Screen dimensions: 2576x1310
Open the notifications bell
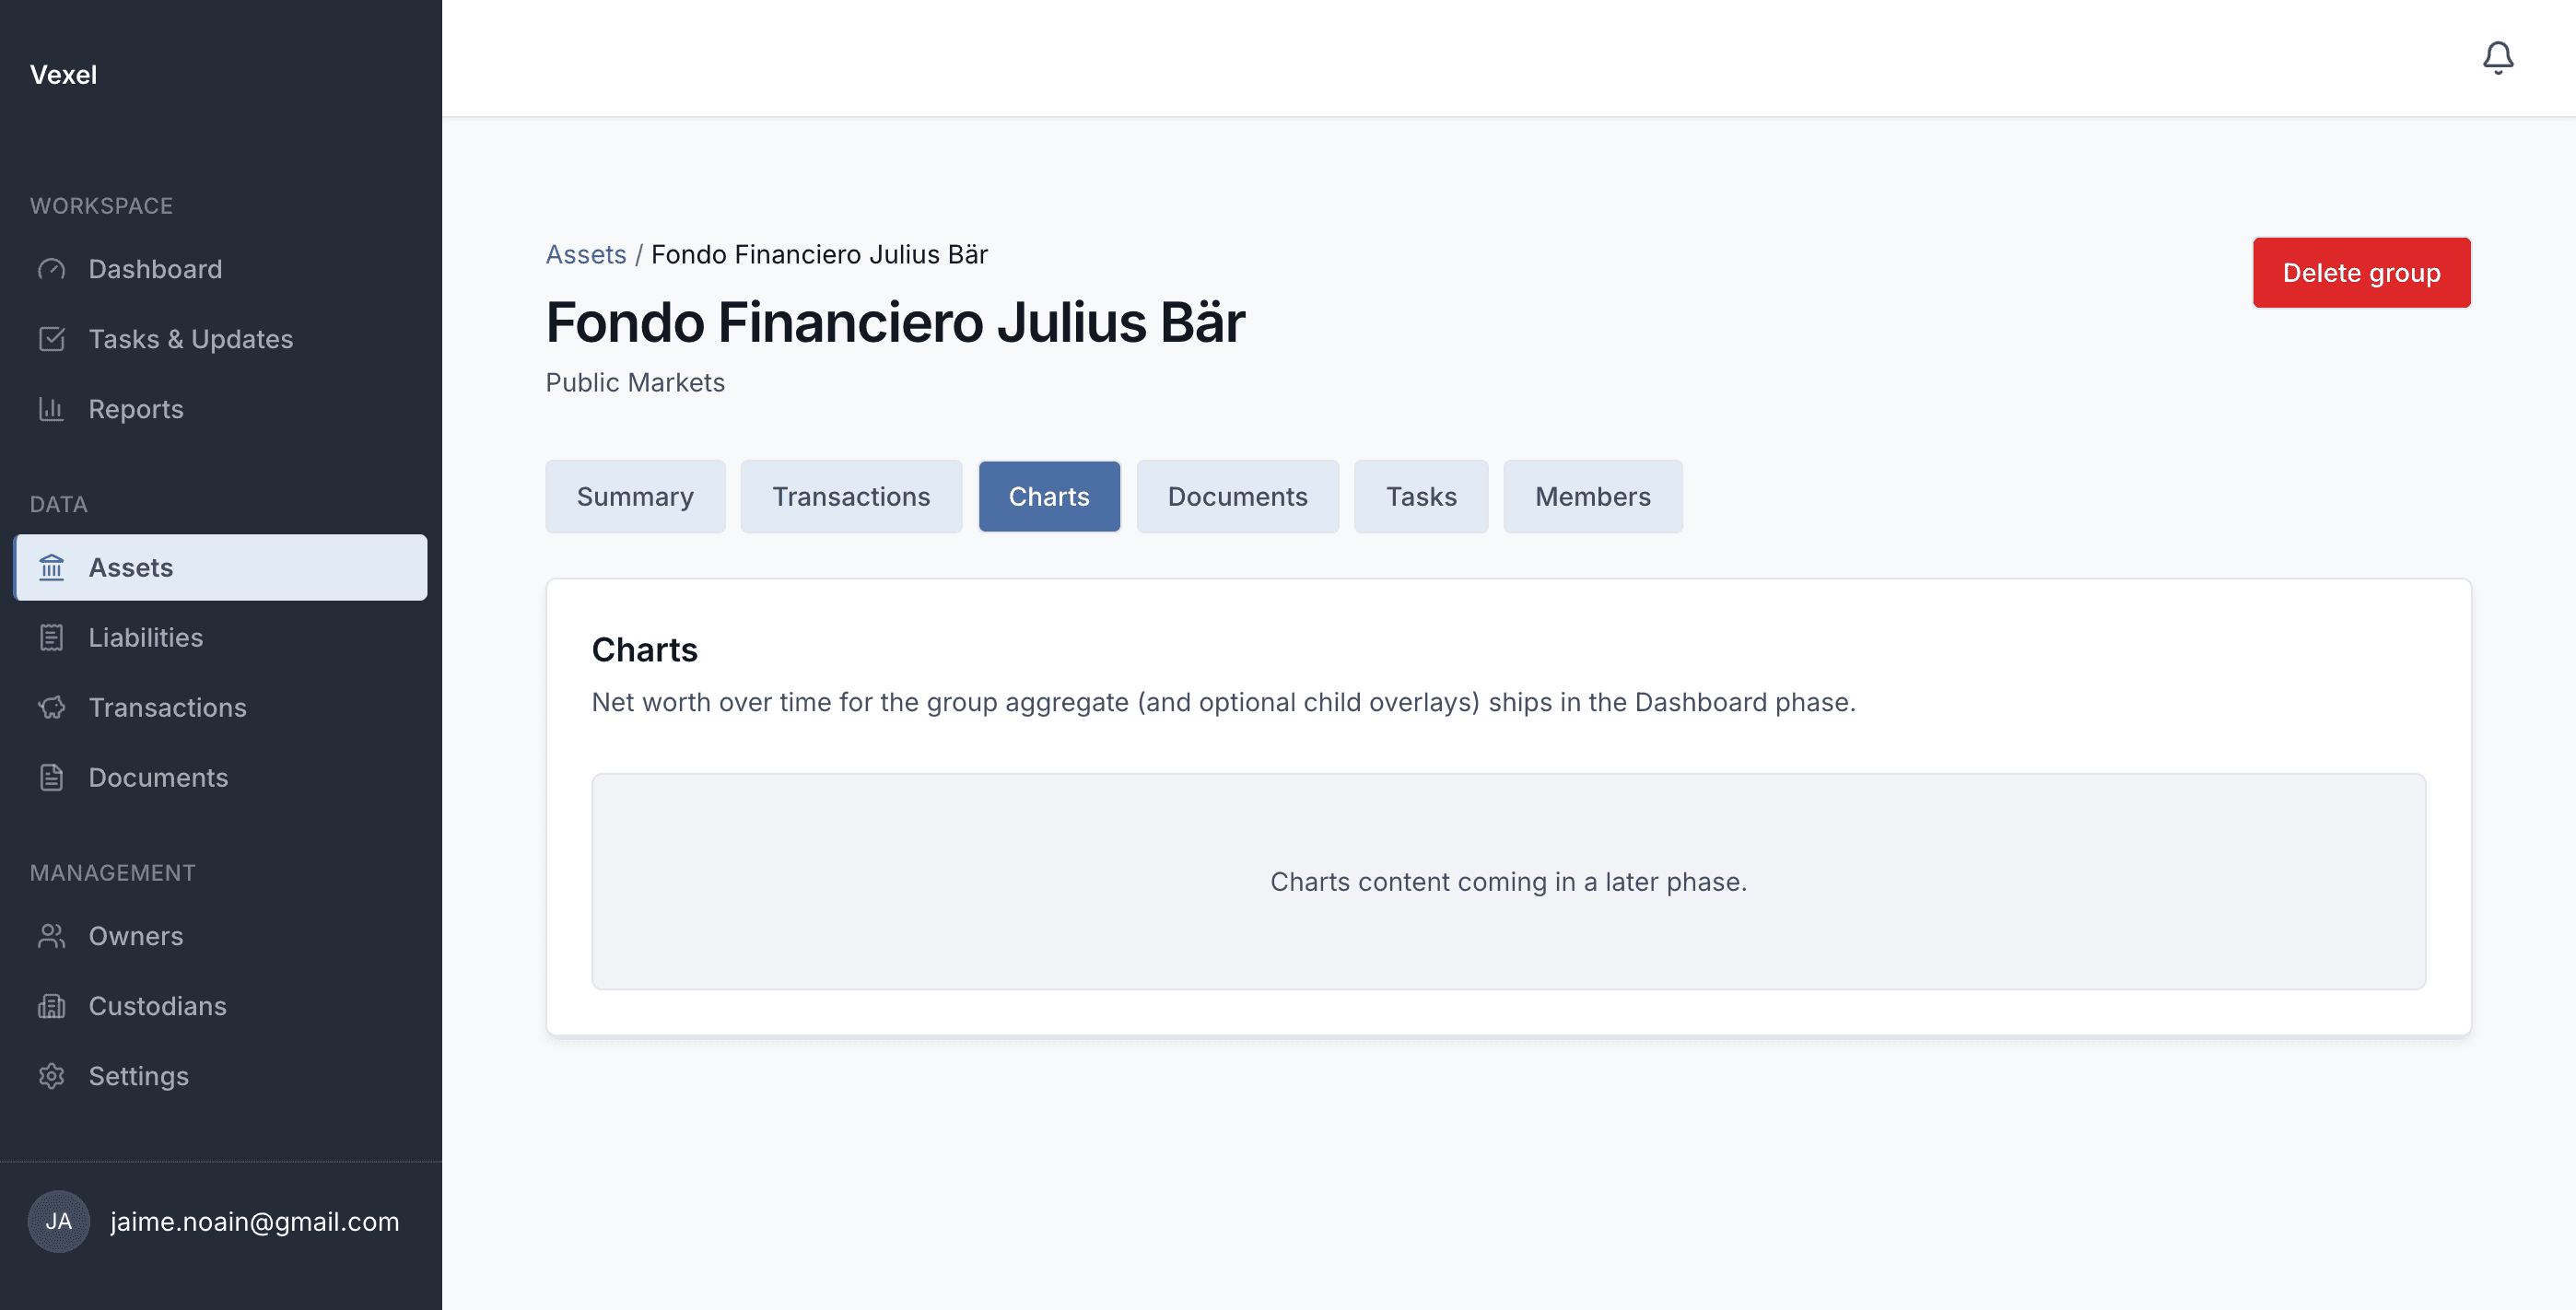(x=2497, y=58)
